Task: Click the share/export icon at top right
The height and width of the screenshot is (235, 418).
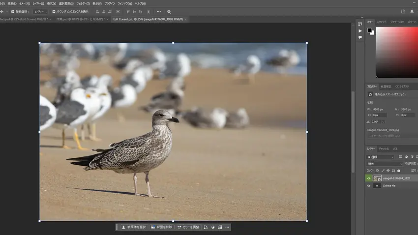Action: (403, 12)
